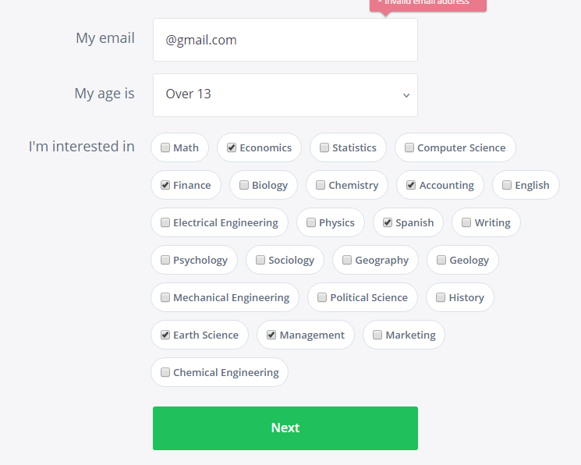
Task: Uncheck the Finance interest
Action: click(x=165, y=185)
